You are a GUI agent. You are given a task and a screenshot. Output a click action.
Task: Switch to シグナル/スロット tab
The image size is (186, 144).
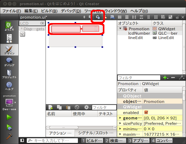pyautogui.click(x=96, y=133)
